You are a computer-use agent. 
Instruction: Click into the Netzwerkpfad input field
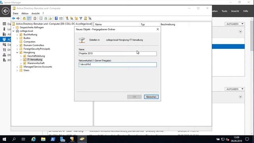pos(117,64)
